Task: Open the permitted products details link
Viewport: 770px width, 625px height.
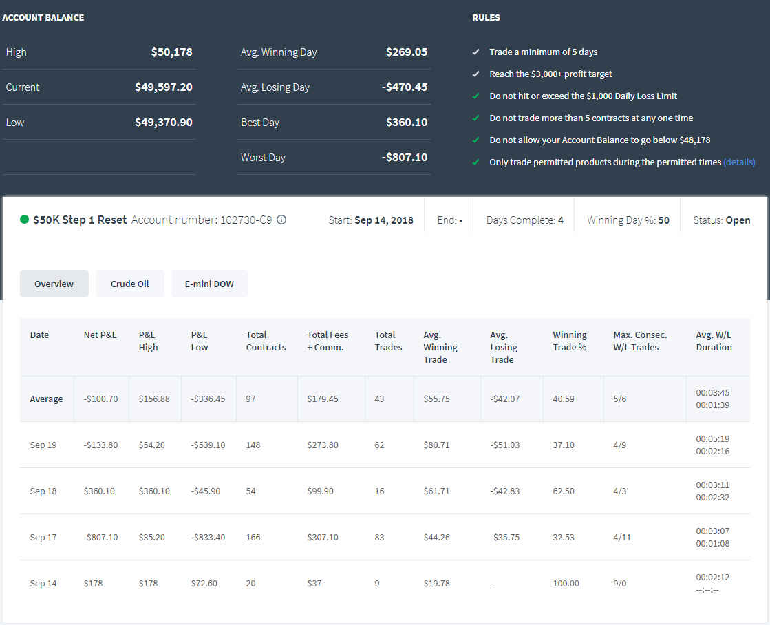Action: tap(739, 162)
